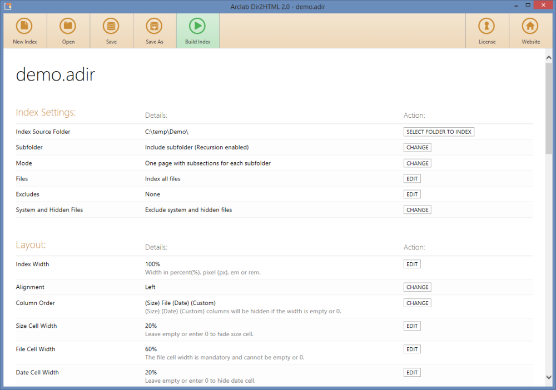Click Select Folder to Index button
This screenshot has width=556, height=390.
pos(439,132)
